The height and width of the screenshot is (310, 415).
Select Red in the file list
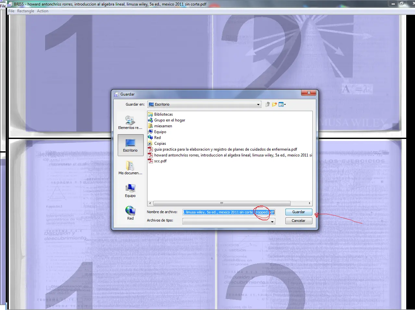157,138
